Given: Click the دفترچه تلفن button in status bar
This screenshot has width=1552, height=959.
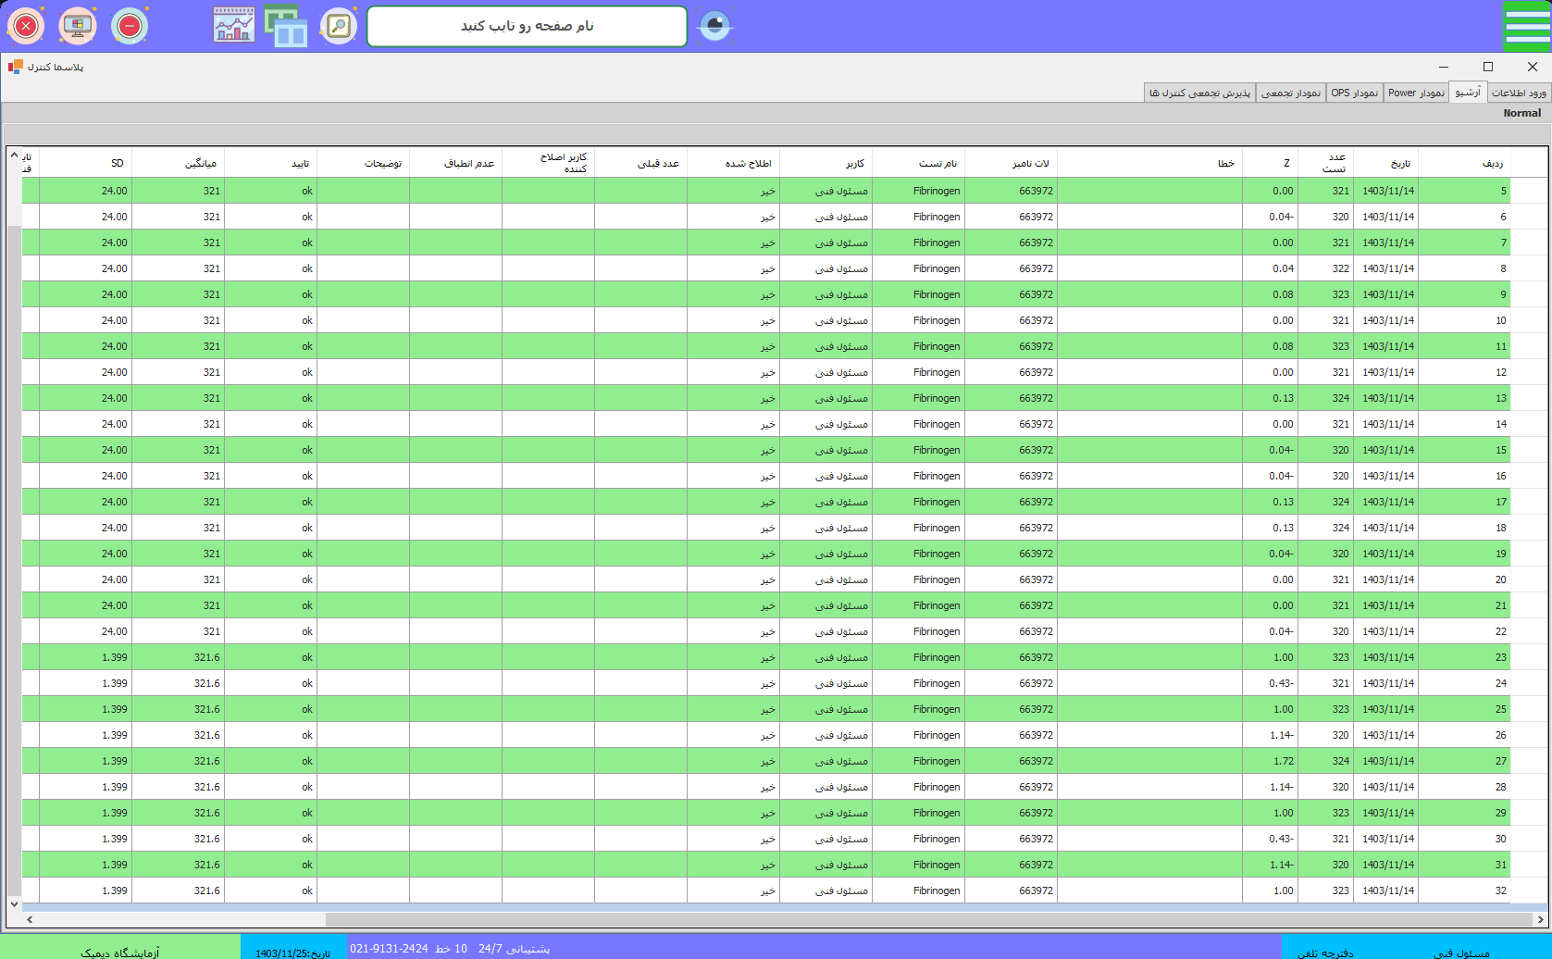Looking at the screenshot, I should (x=1324, y=953).
